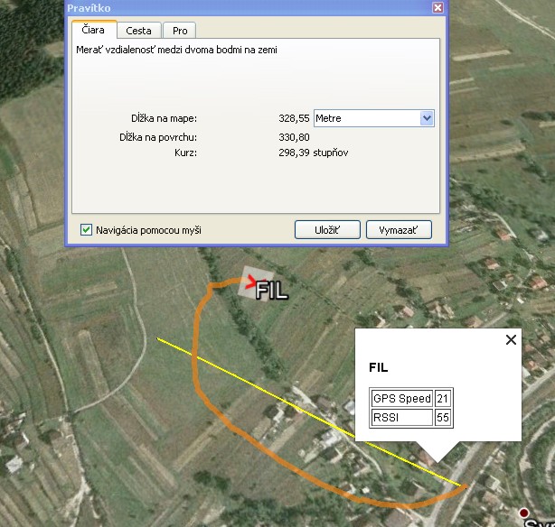Click the GPS Speed value cell
The height and width of the screenshot is (527, 555).
[x=443, y=399]
